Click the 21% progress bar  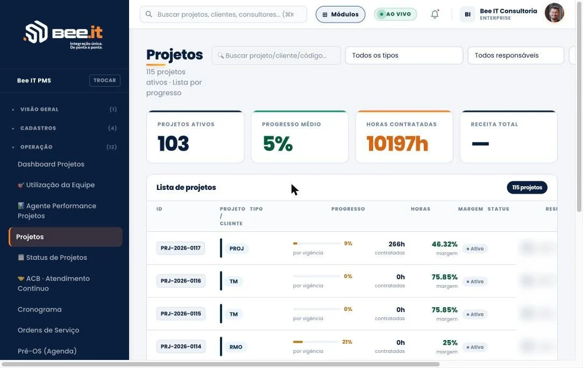point(317,342)
